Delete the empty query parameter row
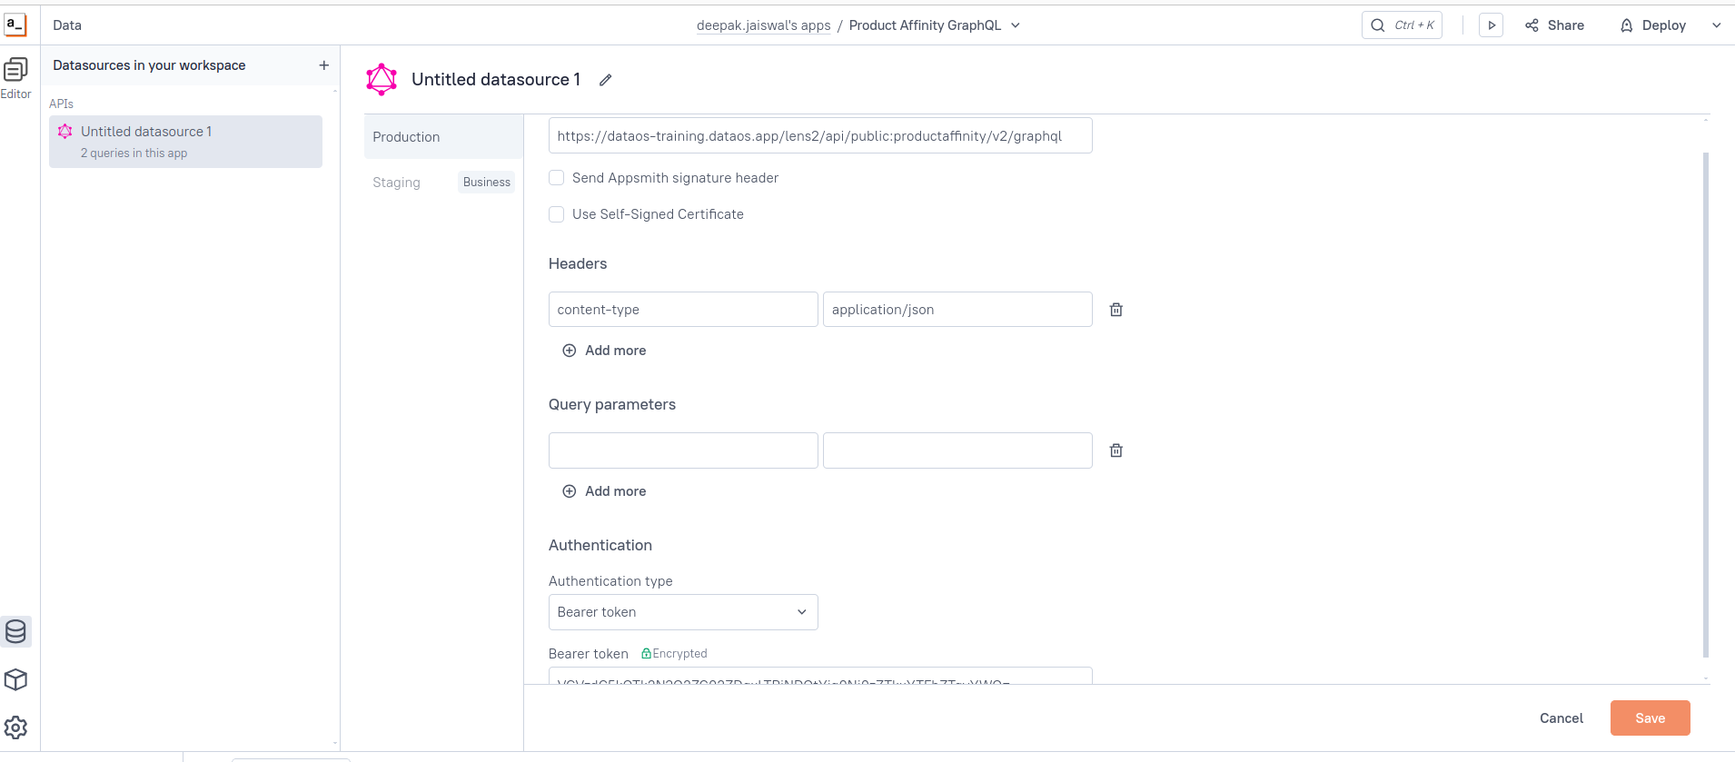This screenshot has height=762, width=1735. click(x=1116, y=450)
